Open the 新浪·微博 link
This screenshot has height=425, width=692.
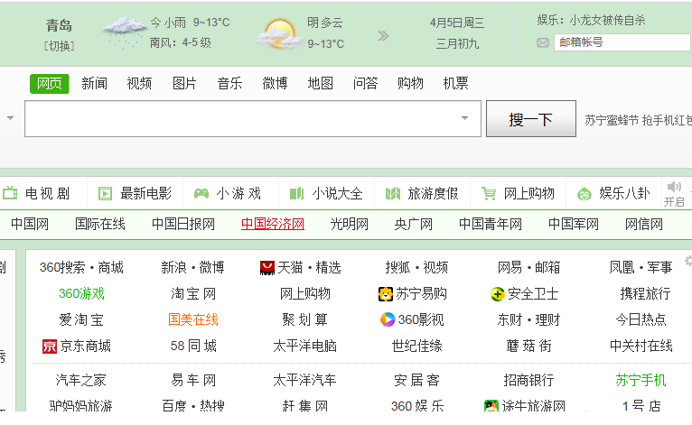[192, 268]
